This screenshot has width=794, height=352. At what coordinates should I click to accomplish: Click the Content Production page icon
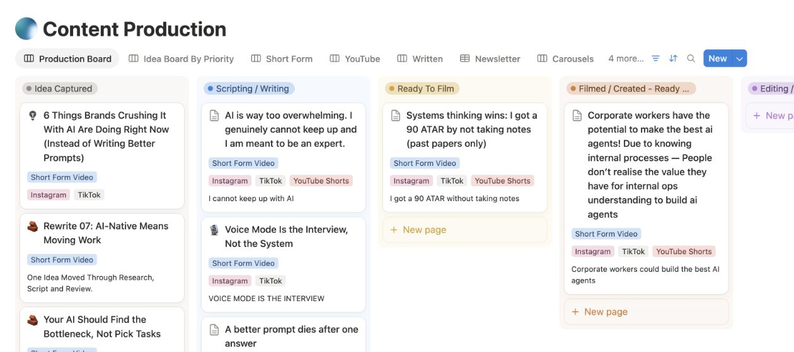pyautogui.click(x=26, y=29)
